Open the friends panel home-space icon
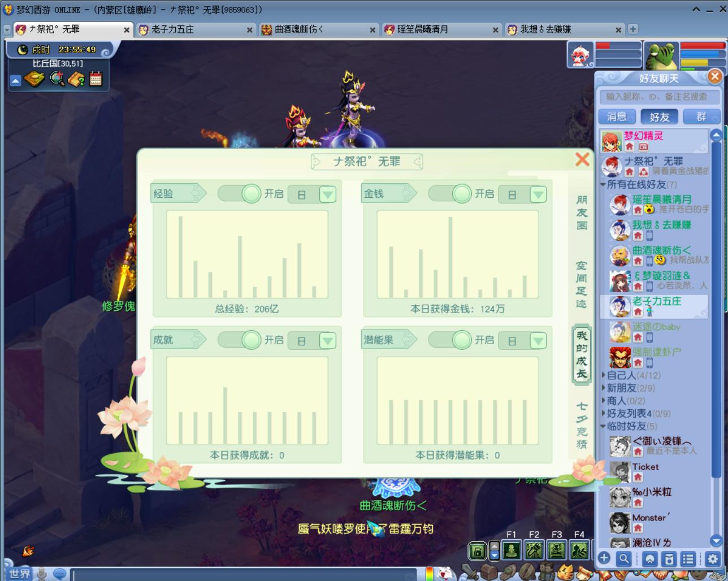 point(650,559)
